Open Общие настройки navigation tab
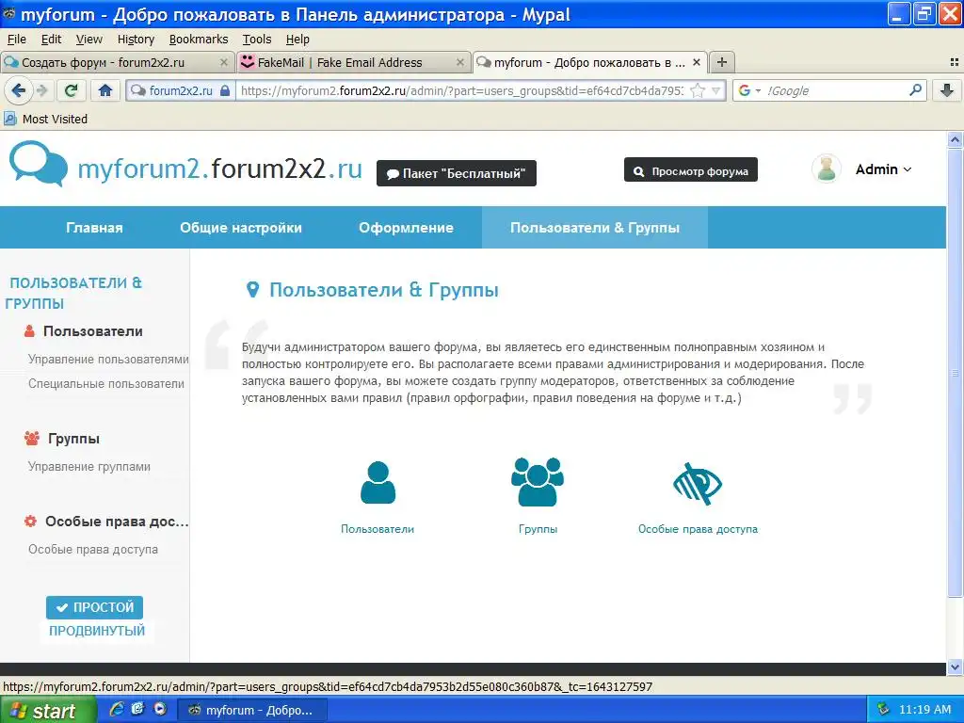 (241, 228)
